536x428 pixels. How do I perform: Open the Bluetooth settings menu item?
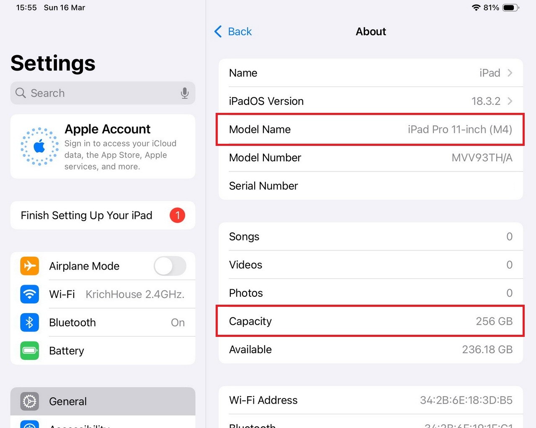[x=103, y=322]
